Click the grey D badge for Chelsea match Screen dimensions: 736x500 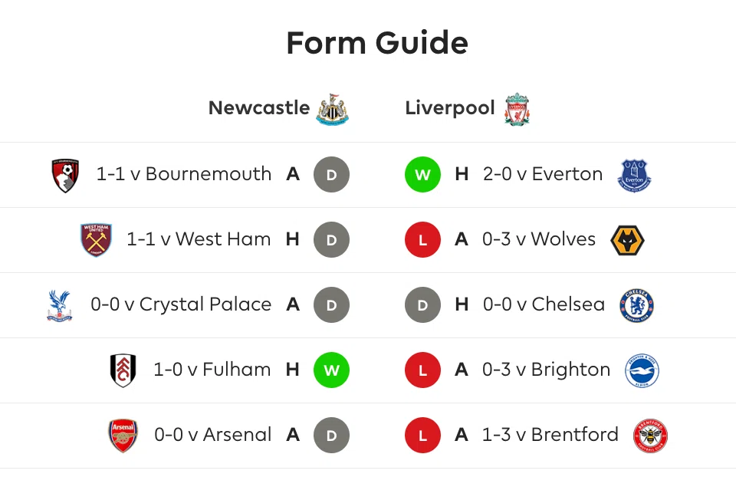tap(422, 304)
